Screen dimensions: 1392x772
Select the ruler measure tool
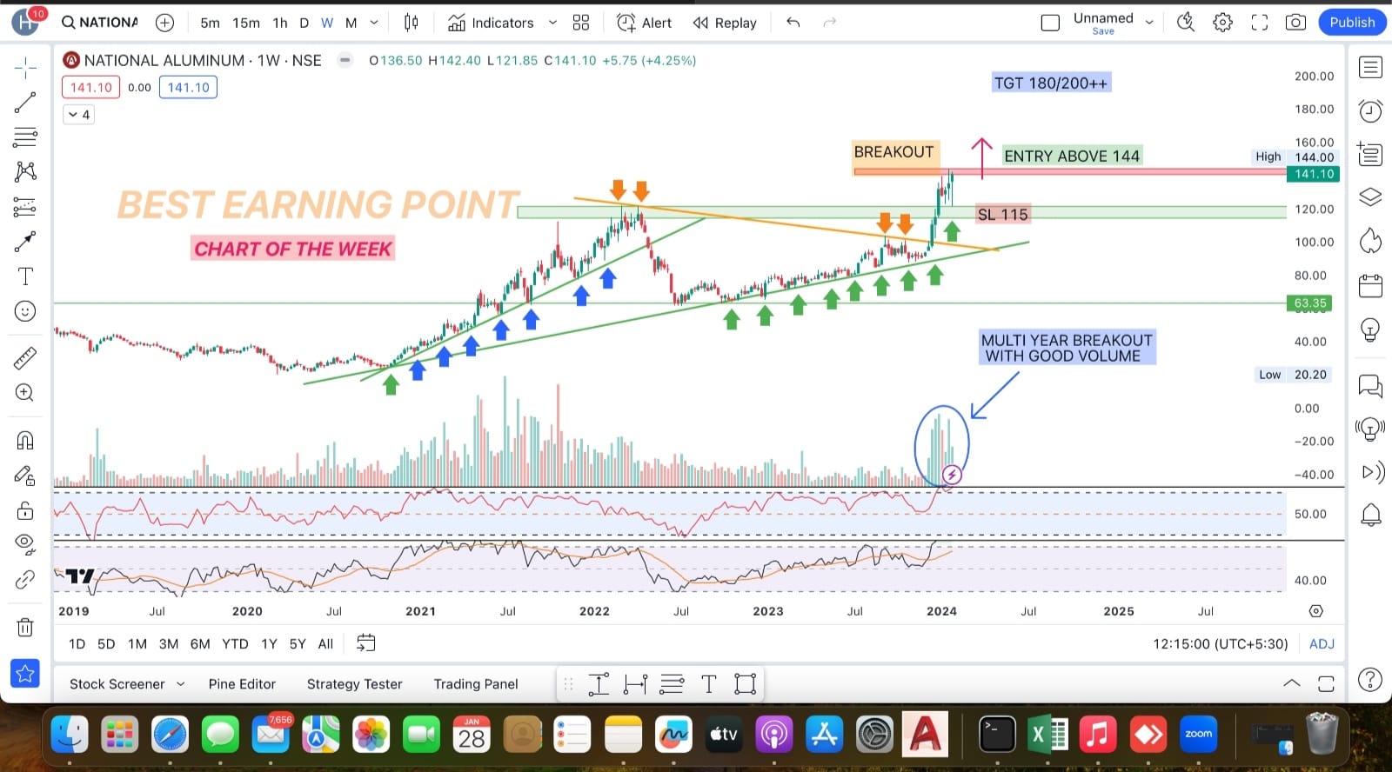25,357
